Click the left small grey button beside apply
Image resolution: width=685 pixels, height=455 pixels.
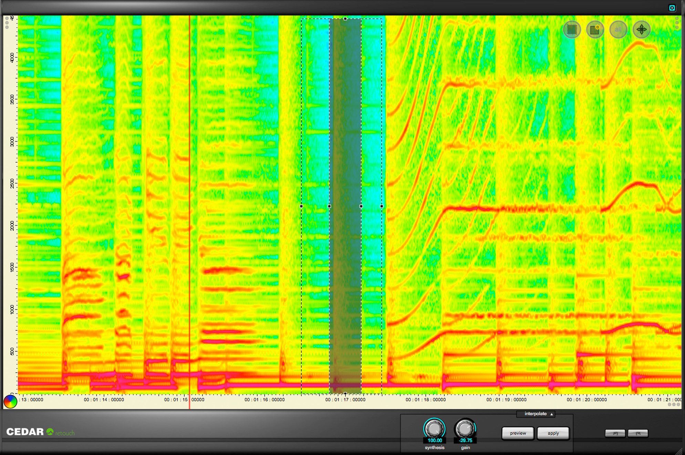pyautogui.click(x=615, y=433)
